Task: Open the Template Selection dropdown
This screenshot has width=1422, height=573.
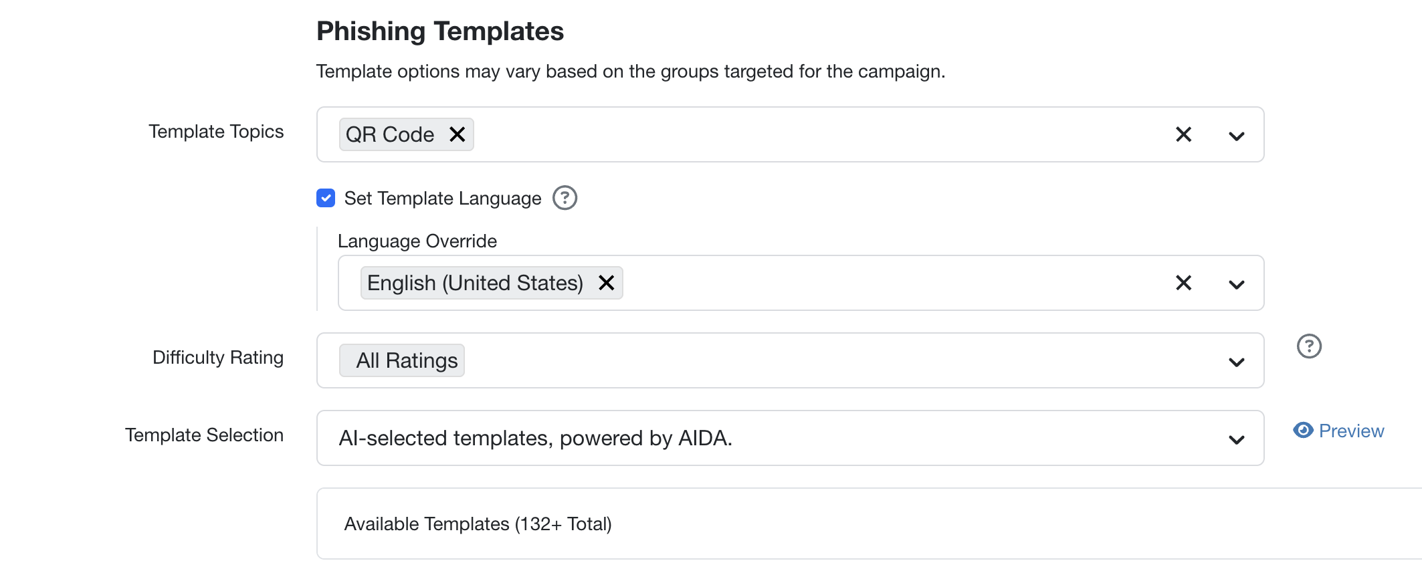Action: (x=1236, y=439)
